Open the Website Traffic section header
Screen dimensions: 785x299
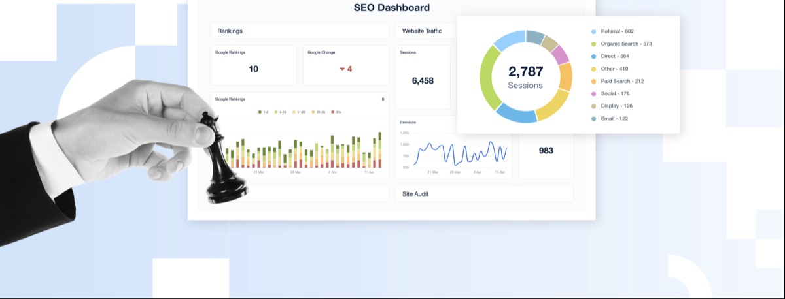click(x=427, y=31)
